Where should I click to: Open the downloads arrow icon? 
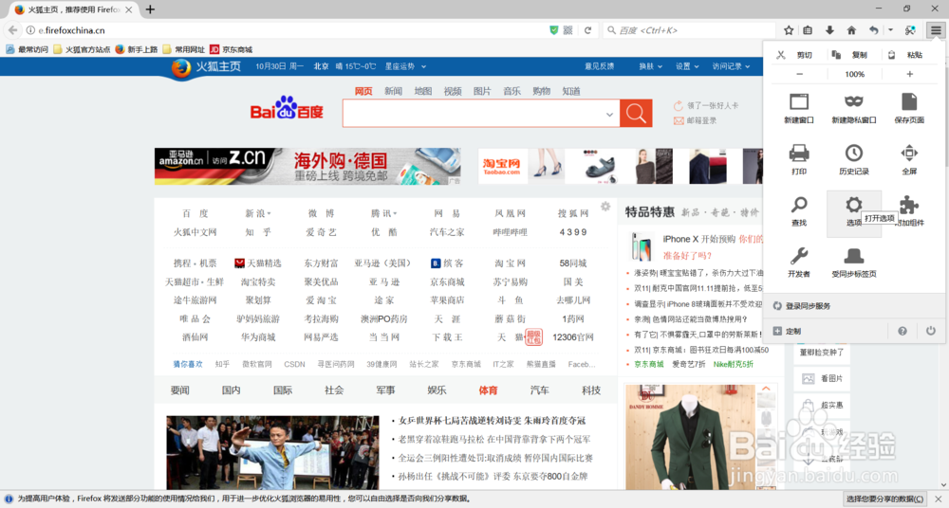829,30
